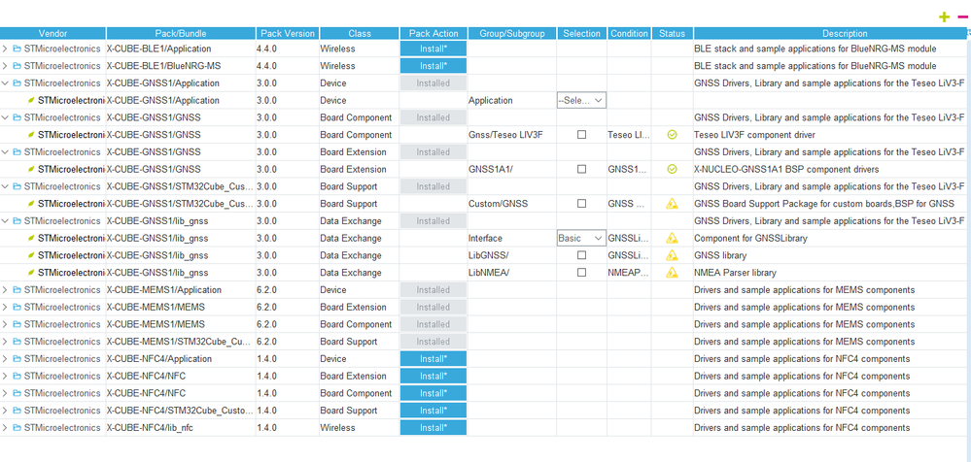Click warning status icon in Interface row
The image size is (971, 462).
672,238
